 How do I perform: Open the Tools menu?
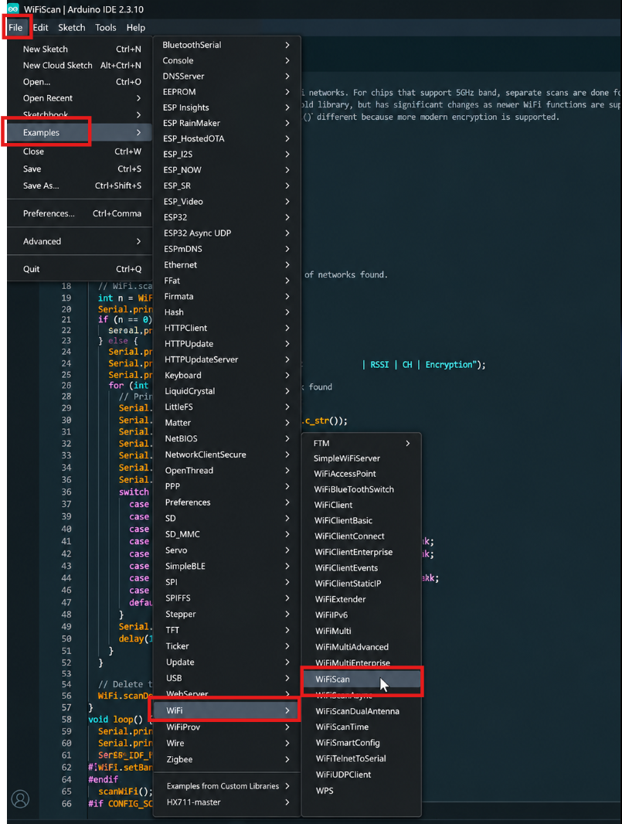pyautogui.click(x=106, y=27)
